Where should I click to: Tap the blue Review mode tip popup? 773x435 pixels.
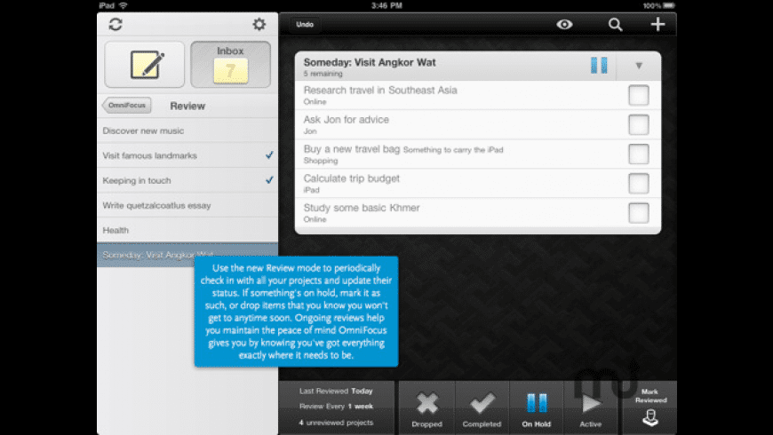[296, 312]
